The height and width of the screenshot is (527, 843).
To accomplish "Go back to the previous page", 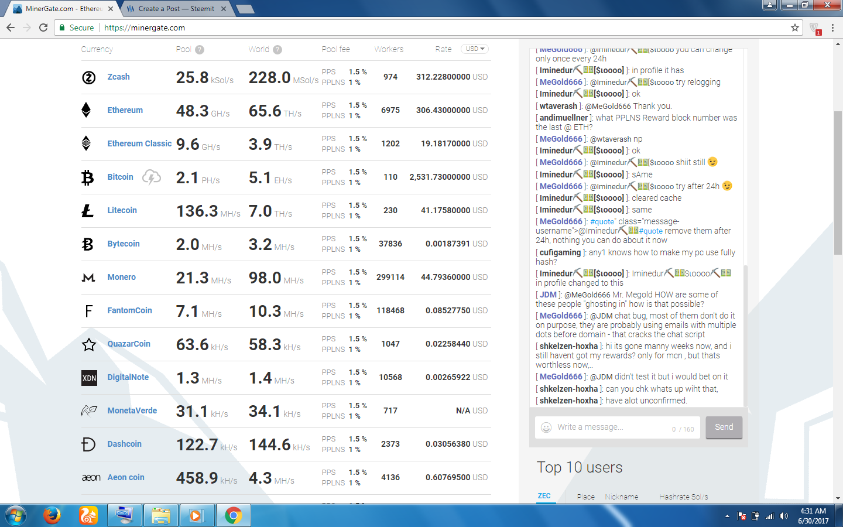I will coord(11,28).
